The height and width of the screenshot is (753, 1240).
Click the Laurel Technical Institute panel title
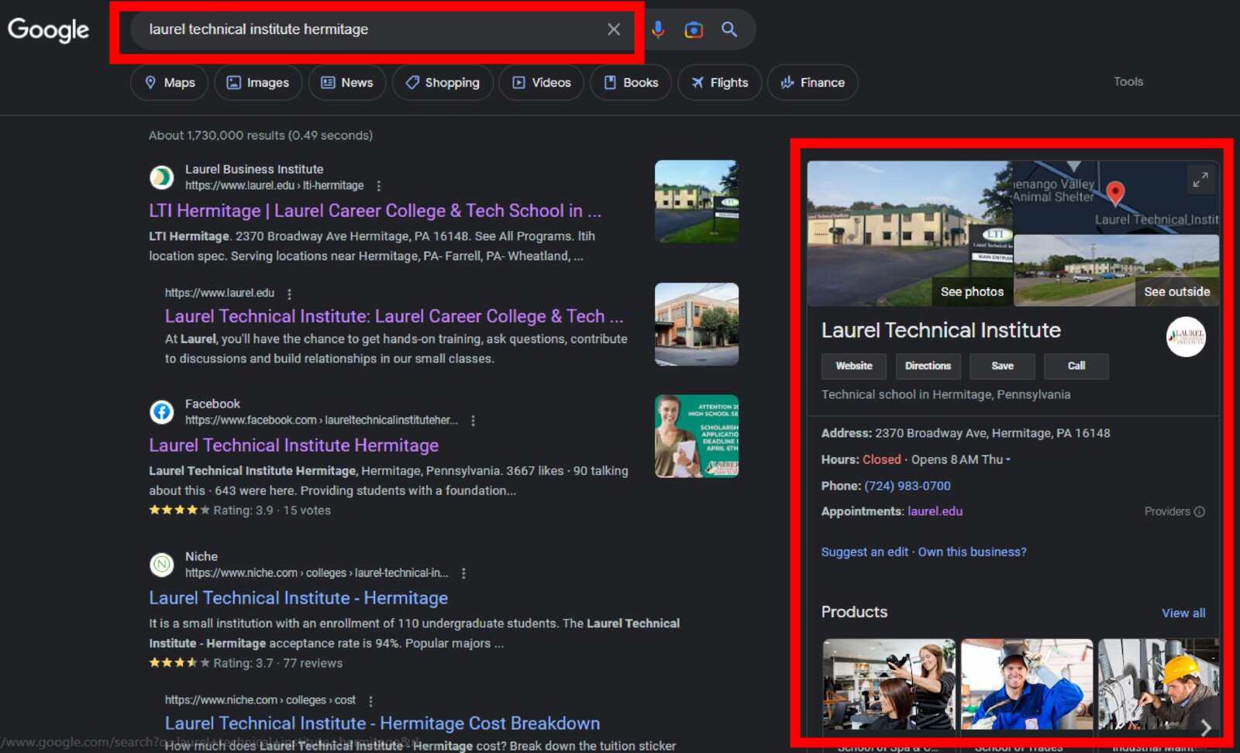941,331
